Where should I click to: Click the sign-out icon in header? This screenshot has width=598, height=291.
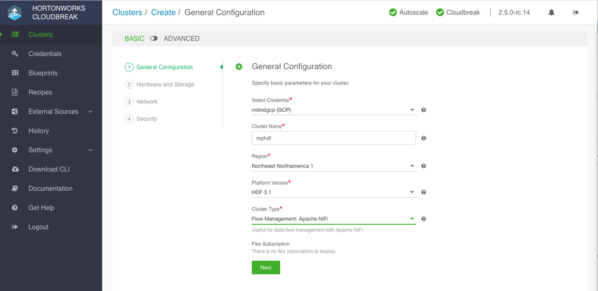[x=576, y=13]
